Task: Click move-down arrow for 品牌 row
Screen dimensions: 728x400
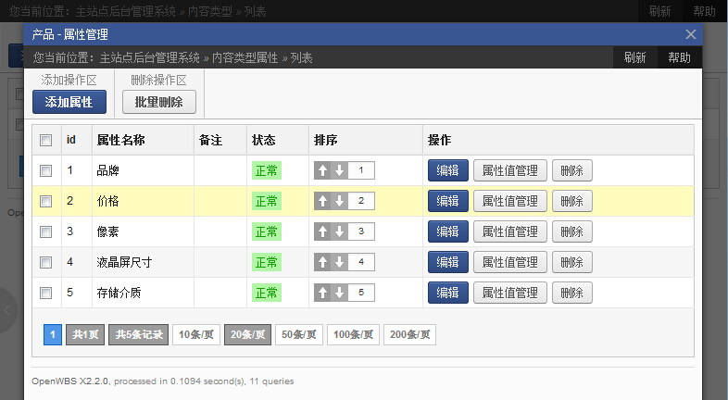Action: 340,170
